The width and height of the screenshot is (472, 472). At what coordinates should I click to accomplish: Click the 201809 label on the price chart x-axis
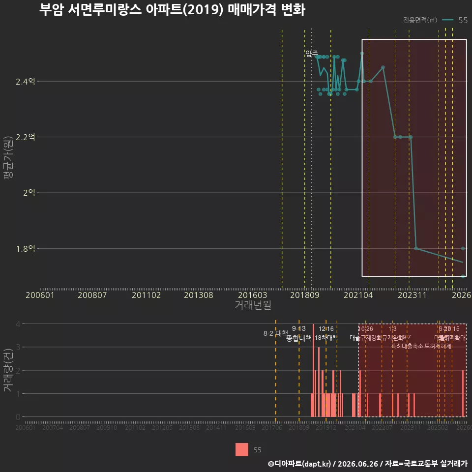pos(305,295)
